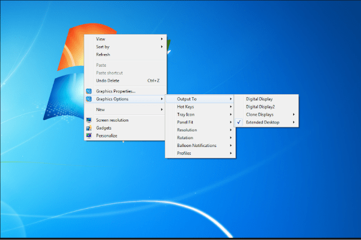Image resolution: width=361 pixels, height=240 pixels.
Task: Expand the Panel Fit options
Action: 185,122
